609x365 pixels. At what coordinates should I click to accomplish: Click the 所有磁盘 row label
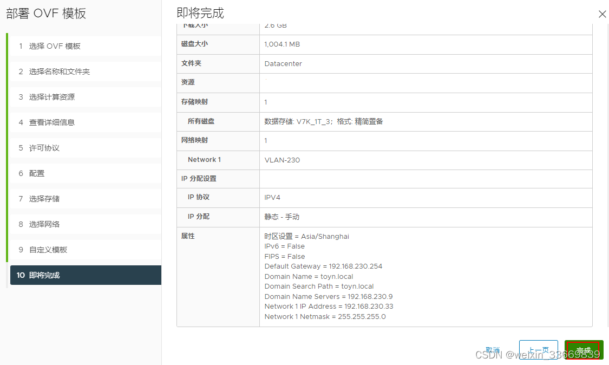(x=201, y=121)
